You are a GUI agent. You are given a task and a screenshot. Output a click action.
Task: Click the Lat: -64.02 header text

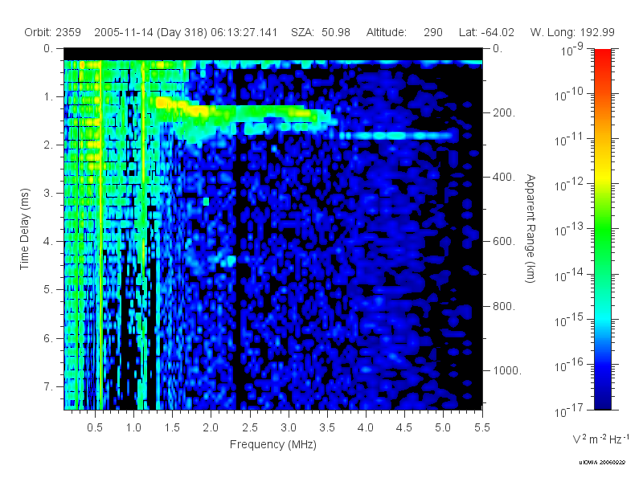(x=486, y=32)
